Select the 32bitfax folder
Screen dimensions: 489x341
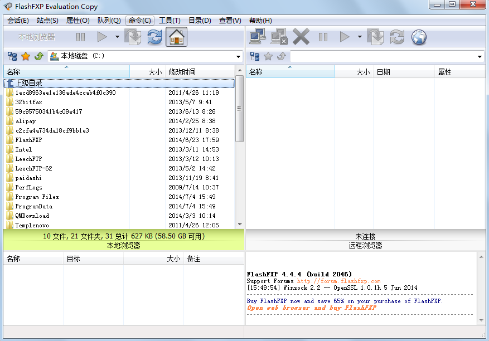119,102
